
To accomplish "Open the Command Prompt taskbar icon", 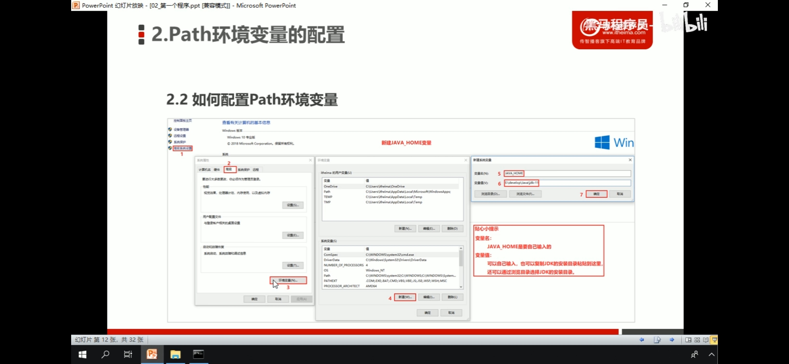I will (x=198, y=354).
